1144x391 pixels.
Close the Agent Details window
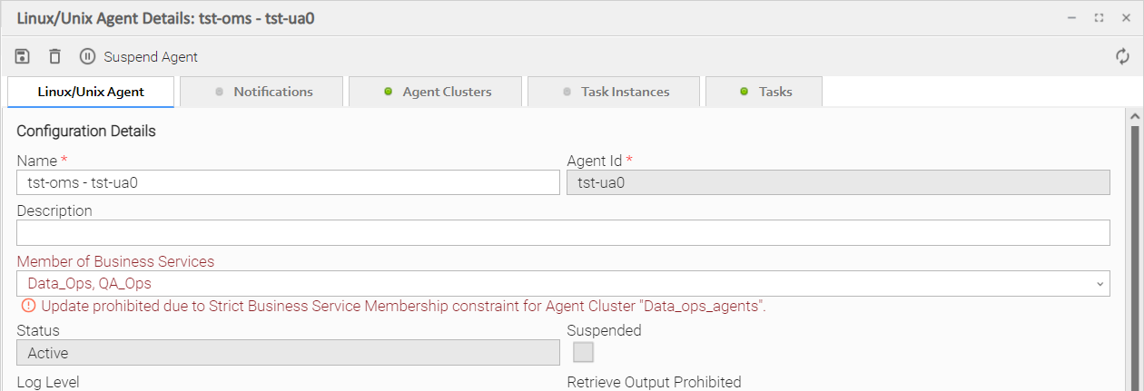1124,17
